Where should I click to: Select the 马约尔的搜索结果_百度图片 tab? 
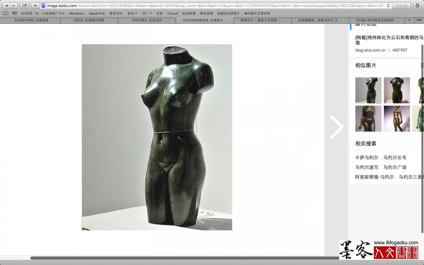pyautogui.click(x=204, y=20)
